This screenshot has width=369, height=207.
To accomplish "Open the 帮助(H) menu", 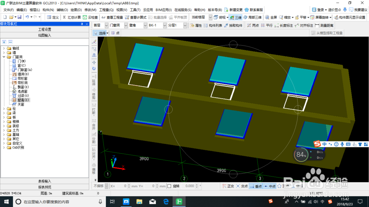I will [x=200, y=10].
